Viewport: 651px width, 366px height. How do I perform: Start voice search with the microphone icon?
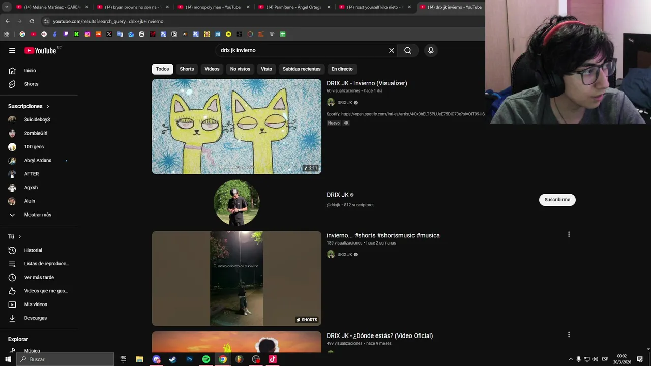tap(431, 50)
